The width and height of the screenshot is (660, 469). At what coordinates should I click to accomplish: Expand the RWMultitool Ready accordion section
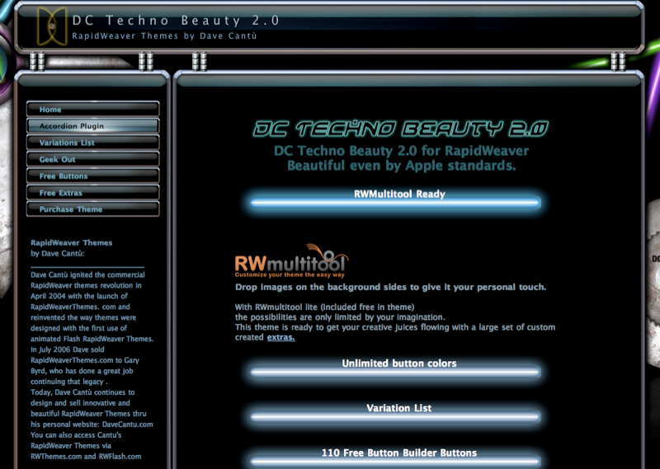click(x=399, y=195)
